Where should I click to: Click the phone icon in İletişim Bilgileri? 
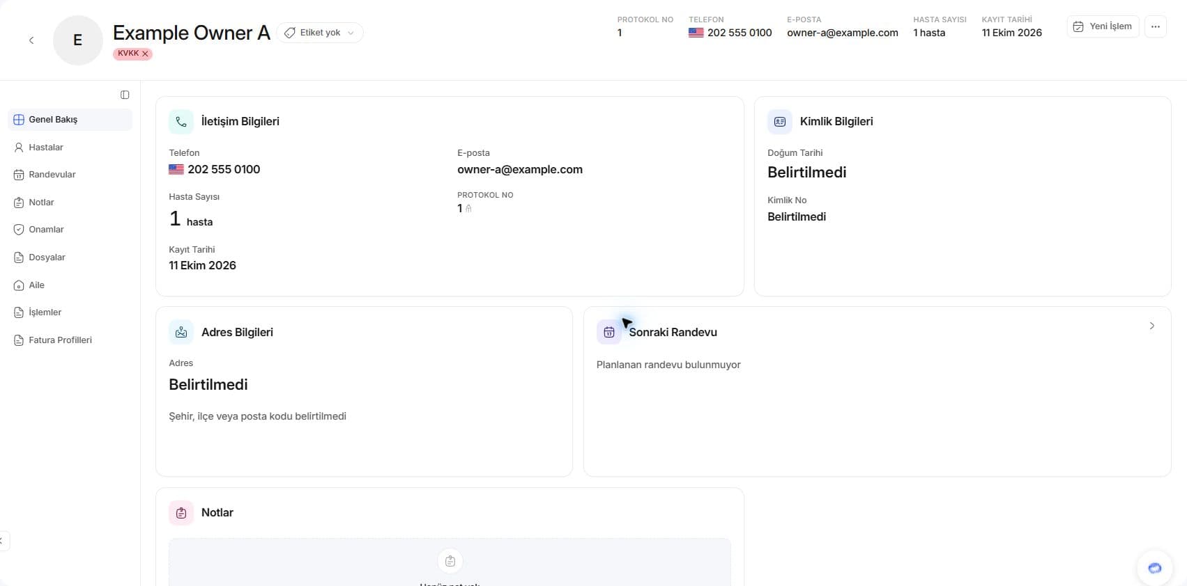coord(181,122)
